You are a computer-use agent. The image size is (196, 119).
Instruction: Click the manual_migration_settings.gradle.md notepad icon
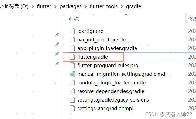pos(72,74)
